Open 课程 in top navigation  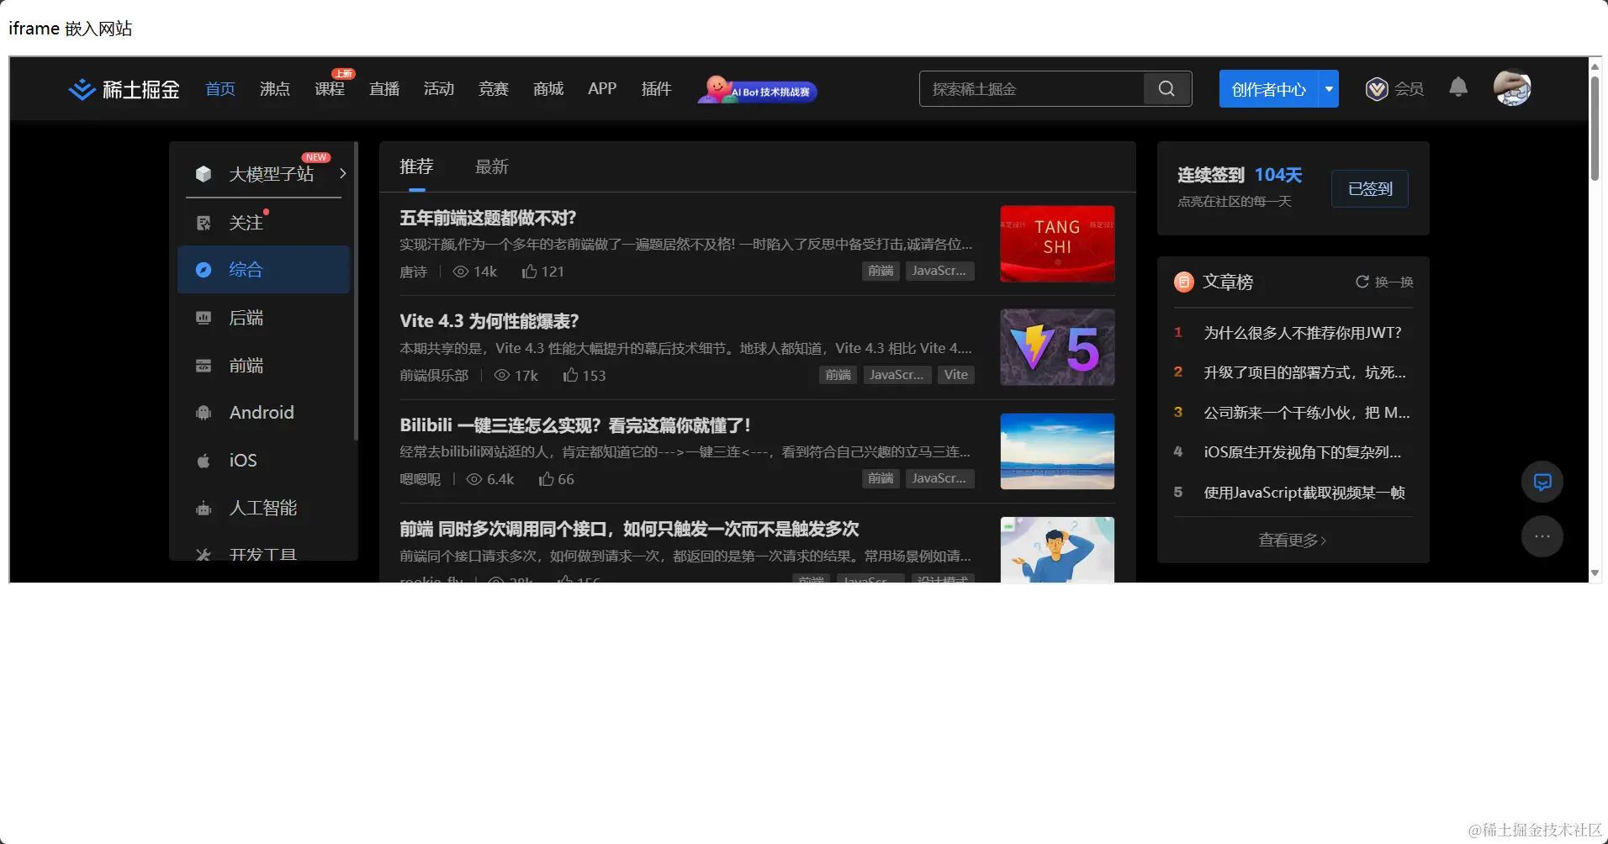coord(330,89)
